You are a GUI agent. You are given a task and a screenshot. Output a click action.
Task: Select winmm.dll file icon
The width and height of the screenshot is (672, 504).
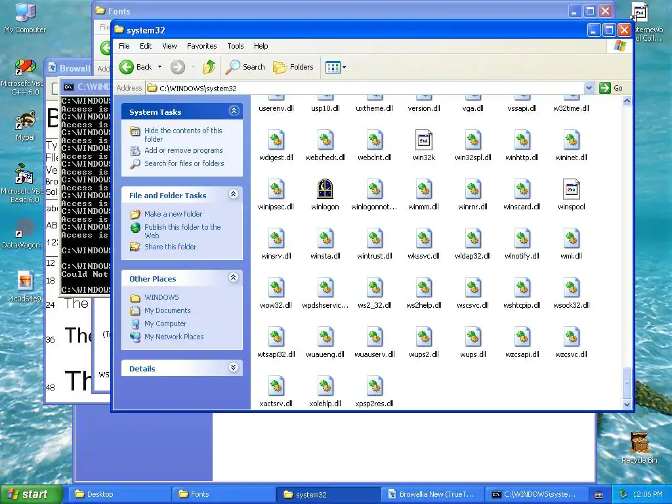423,189
